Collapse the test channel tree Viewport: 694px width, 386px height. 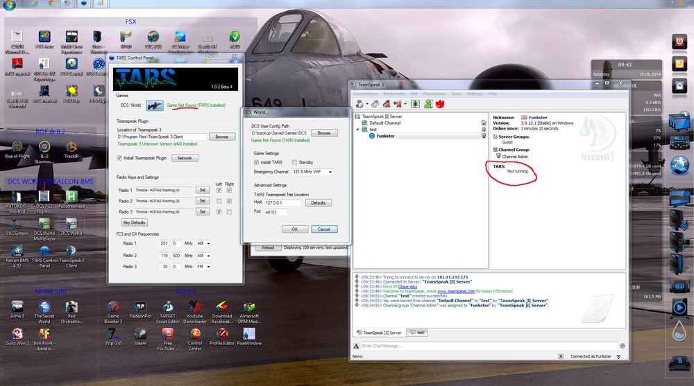pyautogui.click(x=358, y=130)
